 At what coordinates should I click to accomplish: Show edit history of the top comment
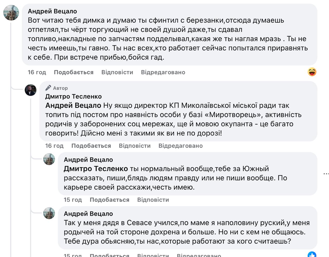(x=163, y=72)
